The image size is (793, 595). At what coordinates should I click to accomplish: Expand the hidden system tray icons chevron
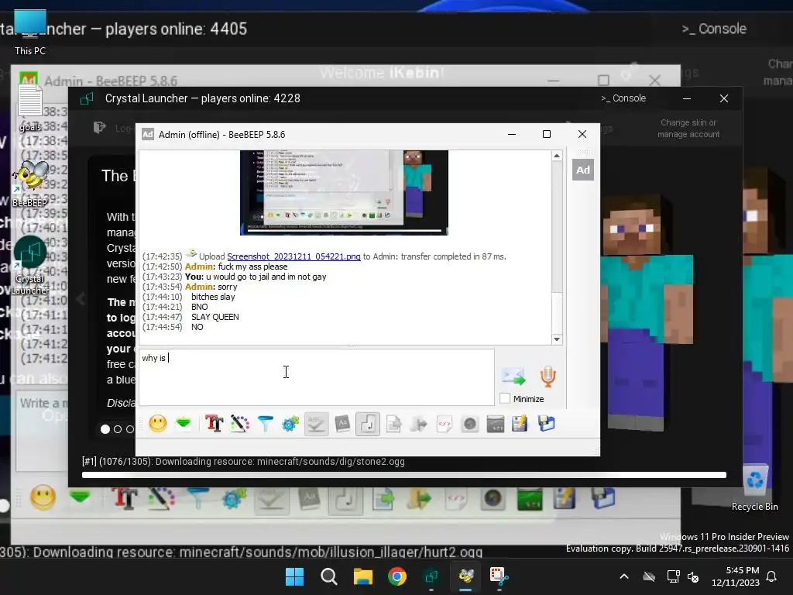coord(624,576)
